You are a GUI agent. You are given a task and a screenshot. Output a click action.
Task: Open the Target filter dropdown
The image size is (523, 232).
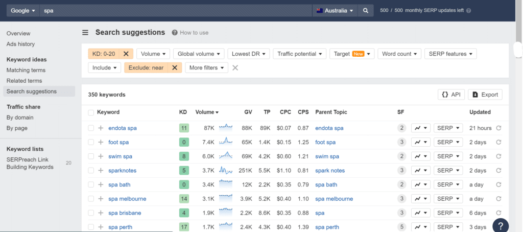pyautogui.click(x=352, y=54)
